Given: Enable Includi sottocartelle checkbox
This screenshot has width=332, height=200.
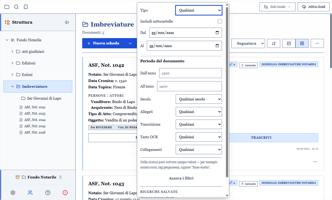Looking at the screenshot, I should click(220, 21).
